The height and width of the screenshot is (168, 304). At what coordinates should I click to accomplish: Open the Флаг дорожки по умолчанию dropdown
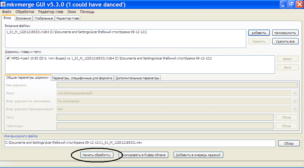point(294,101)
